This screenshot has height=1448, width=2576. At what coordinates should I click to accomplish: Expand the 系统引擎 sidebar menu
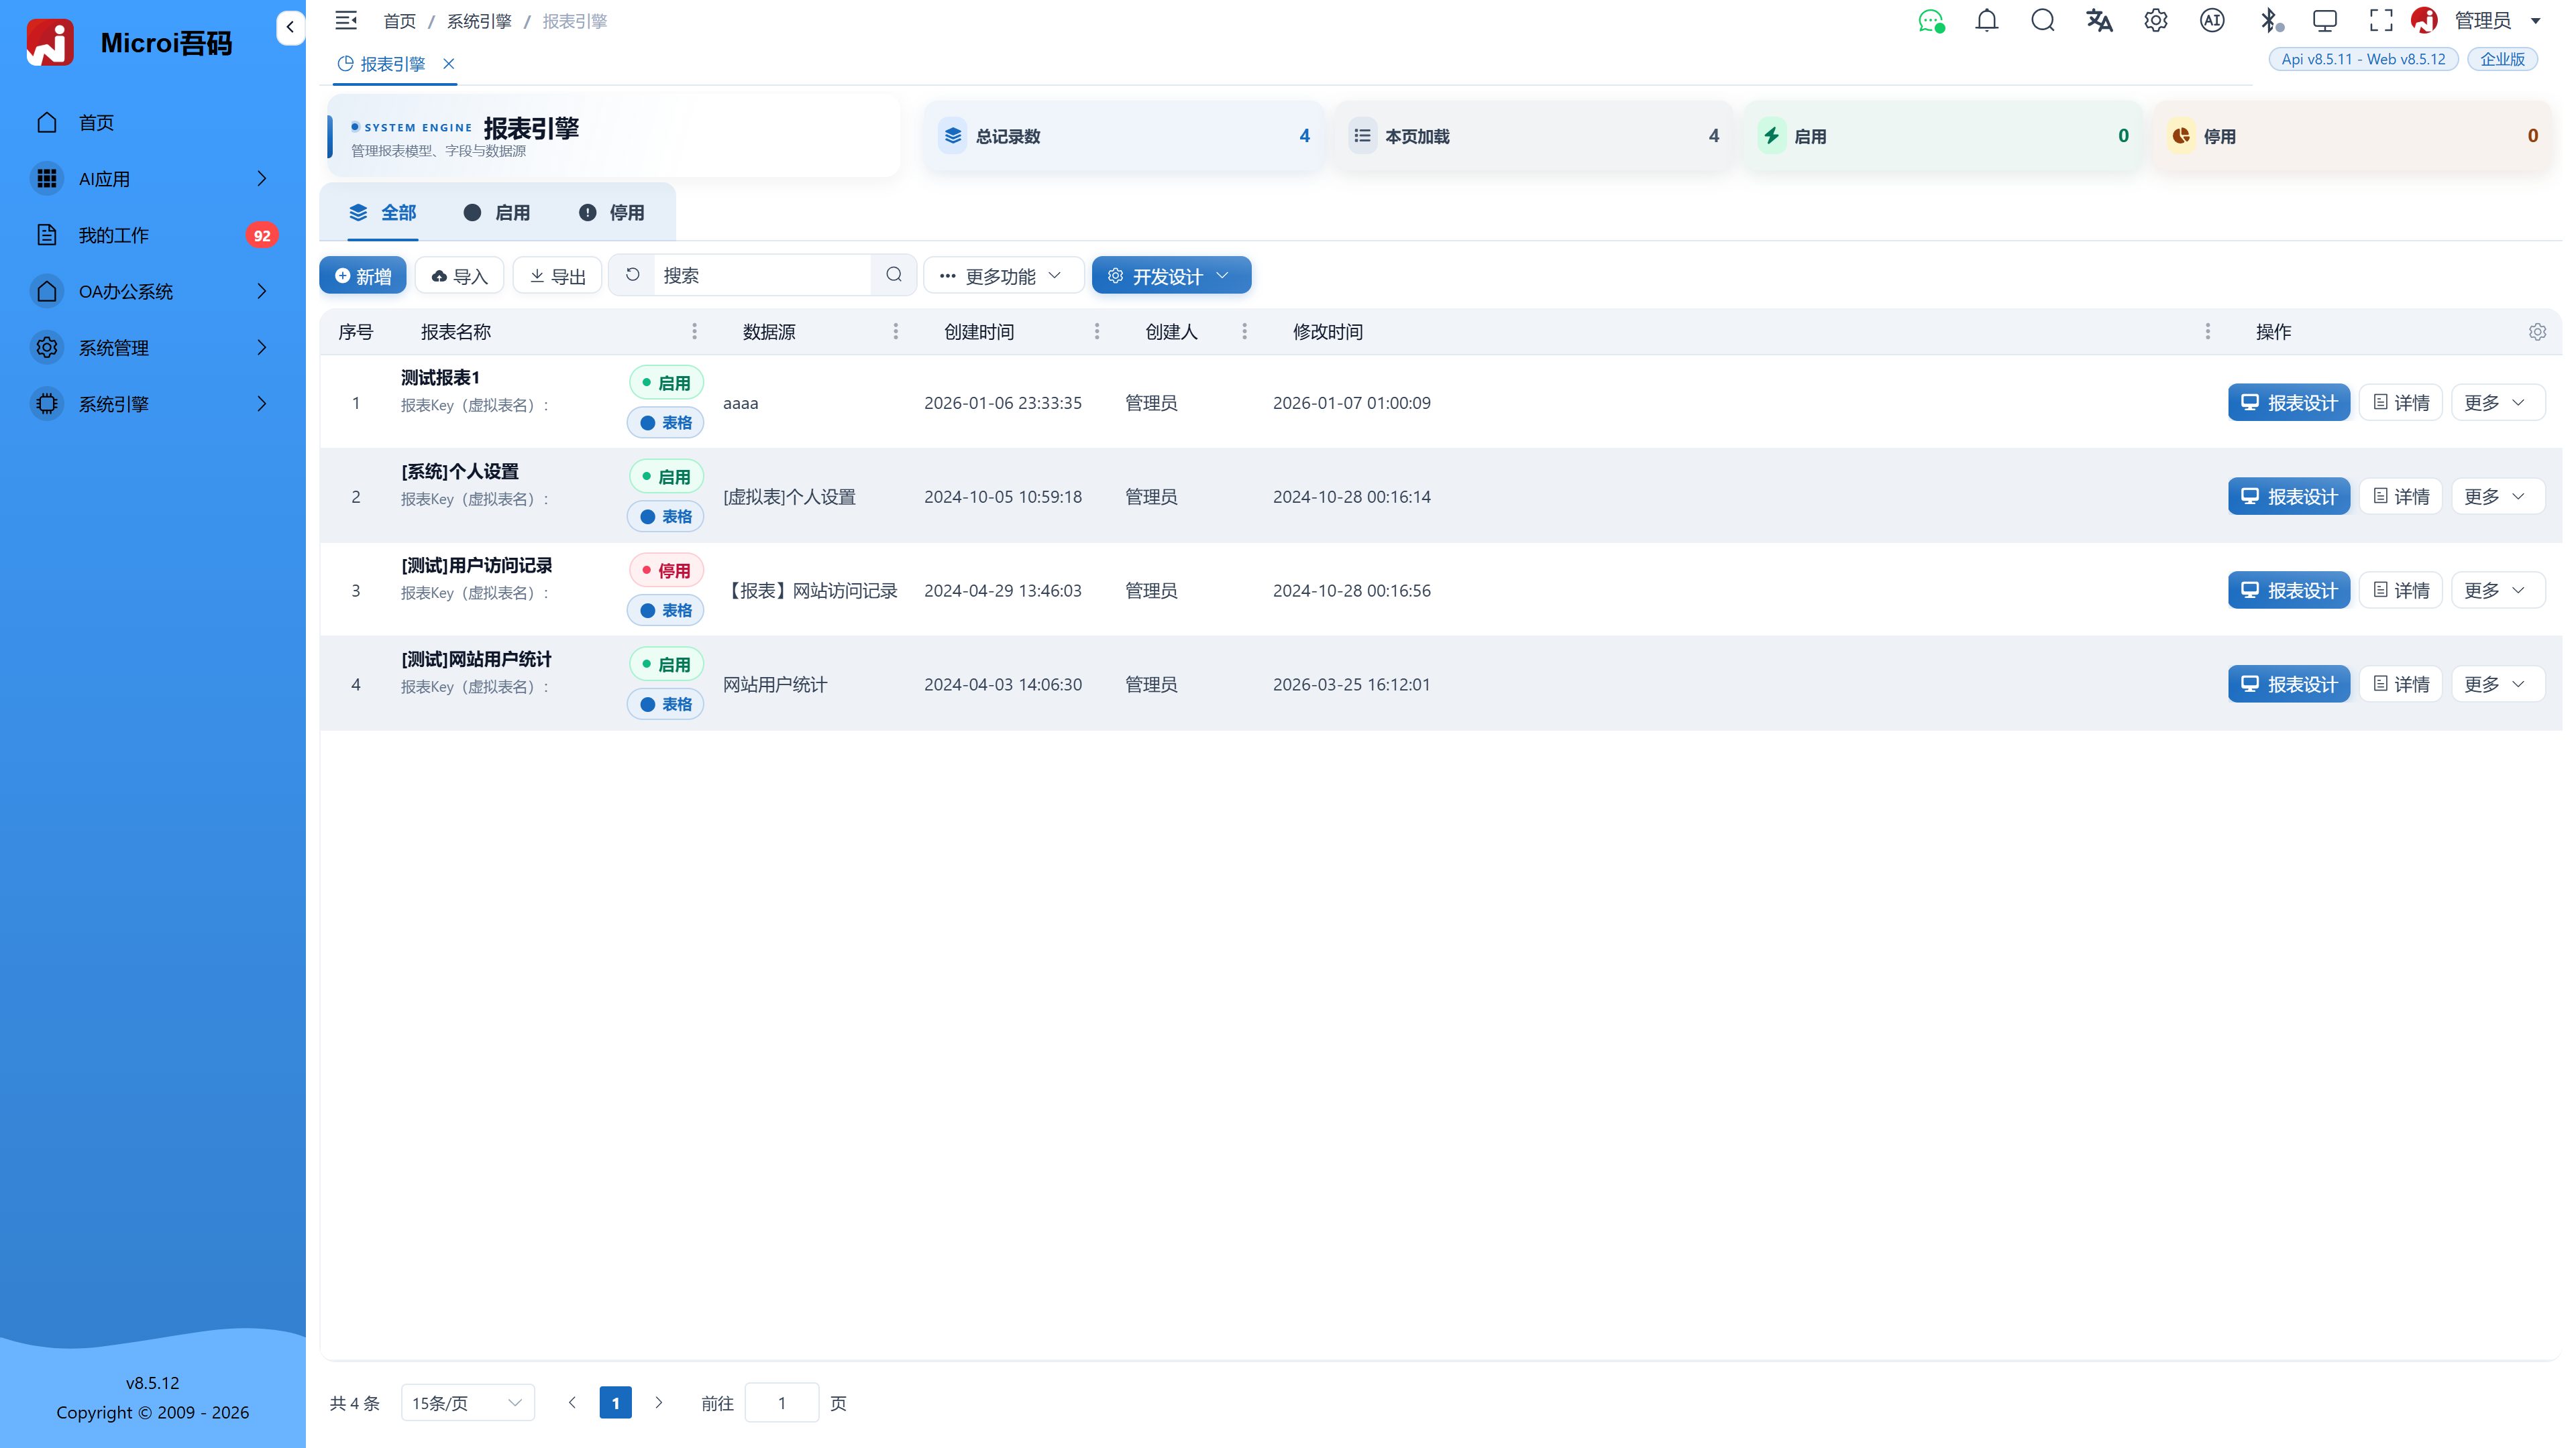click(x=152, y=404)
